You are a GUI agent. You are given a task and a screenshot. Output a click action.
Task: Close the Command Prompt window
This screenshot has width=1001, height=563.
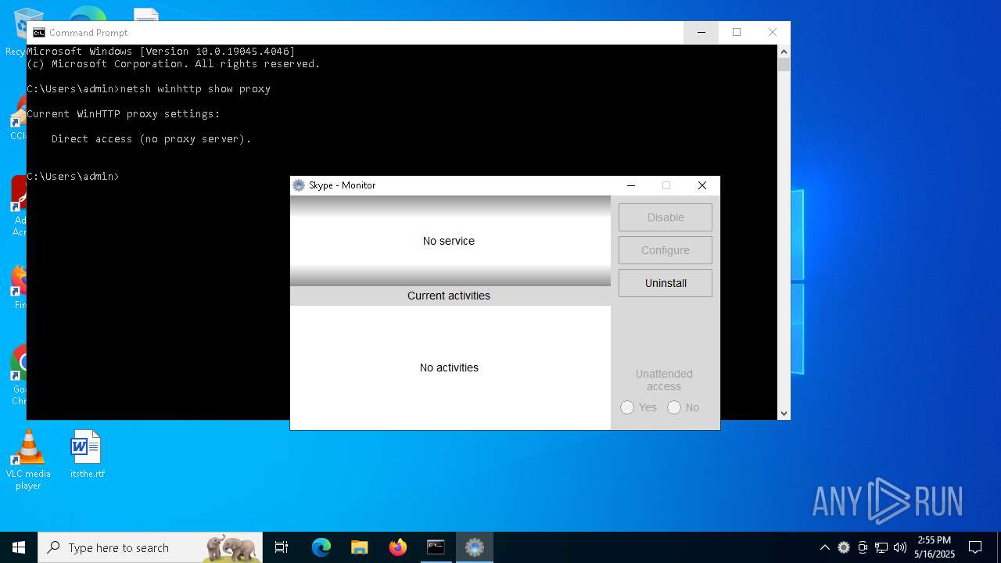773,32
